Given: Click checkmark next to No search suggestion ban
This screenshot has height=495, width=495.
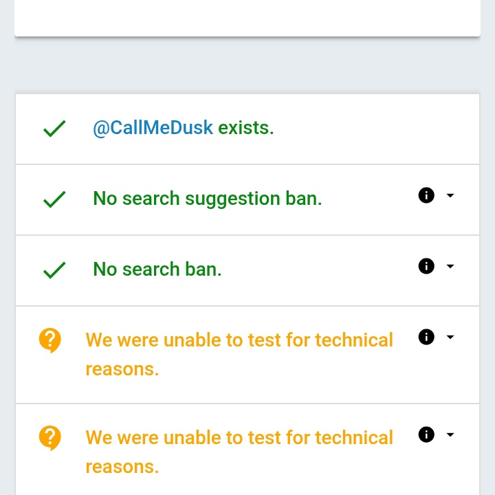Looking at the screenshot, I should (54, 199).
